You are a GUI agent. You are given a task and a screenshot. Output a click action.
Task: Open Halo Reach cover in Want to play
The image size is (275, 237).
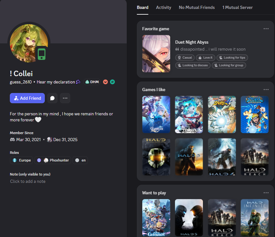(x=222, y=218)
